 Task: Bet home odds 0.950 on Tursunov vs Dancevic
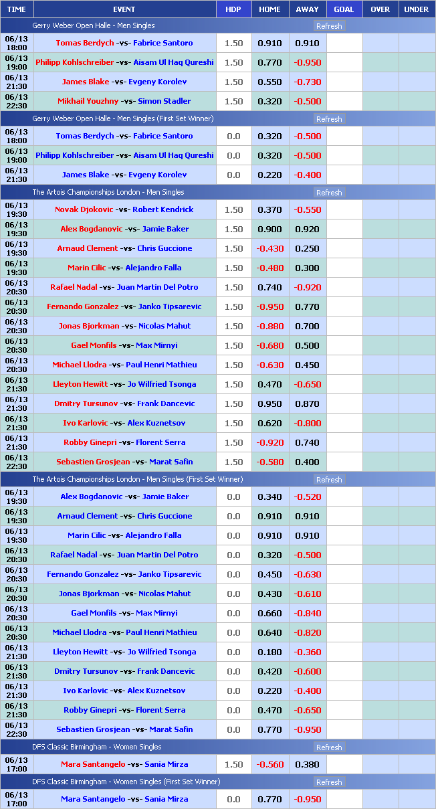click(x=269, y=403)
